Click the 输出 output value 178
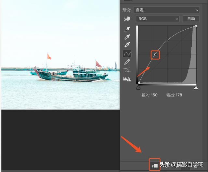This screenshot has width=208, height=172. [179, 95]
